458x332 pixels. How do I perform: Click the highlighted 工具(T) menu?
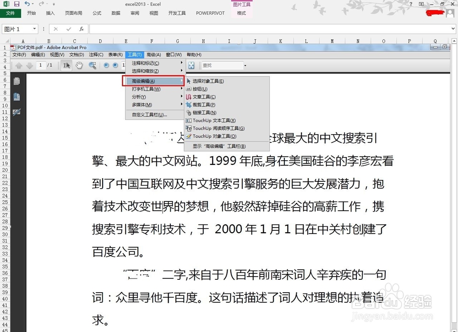(135, 54)
